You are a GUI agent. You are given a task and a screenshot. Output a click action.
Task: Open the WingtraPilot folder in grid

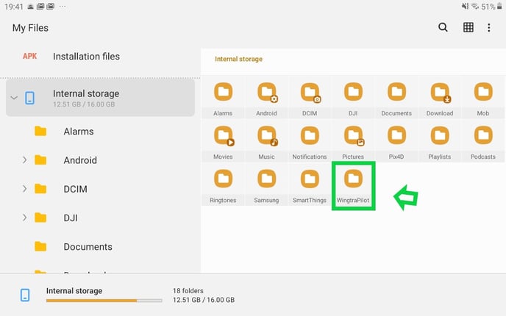point(354,179)
